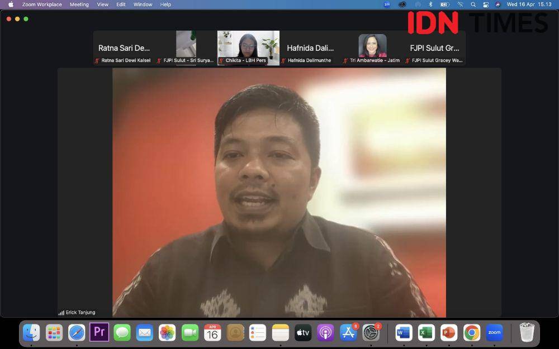Launch PowerPoint from the Dock

[x=449, y=333]
